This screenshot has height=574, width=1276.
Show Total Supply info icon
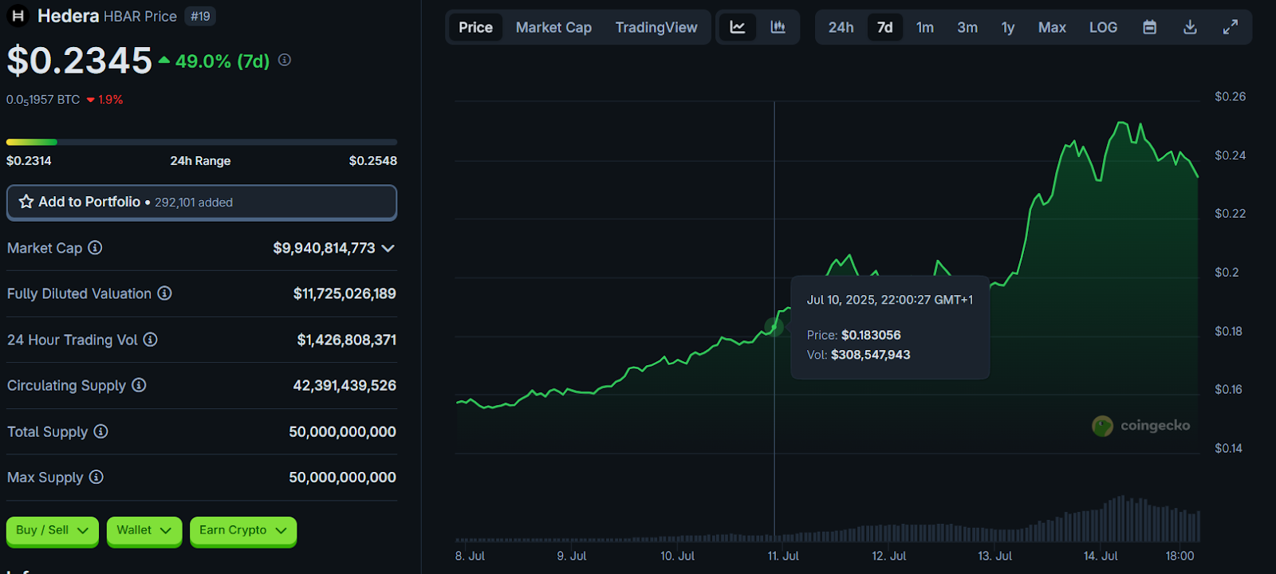pos(100,431)
